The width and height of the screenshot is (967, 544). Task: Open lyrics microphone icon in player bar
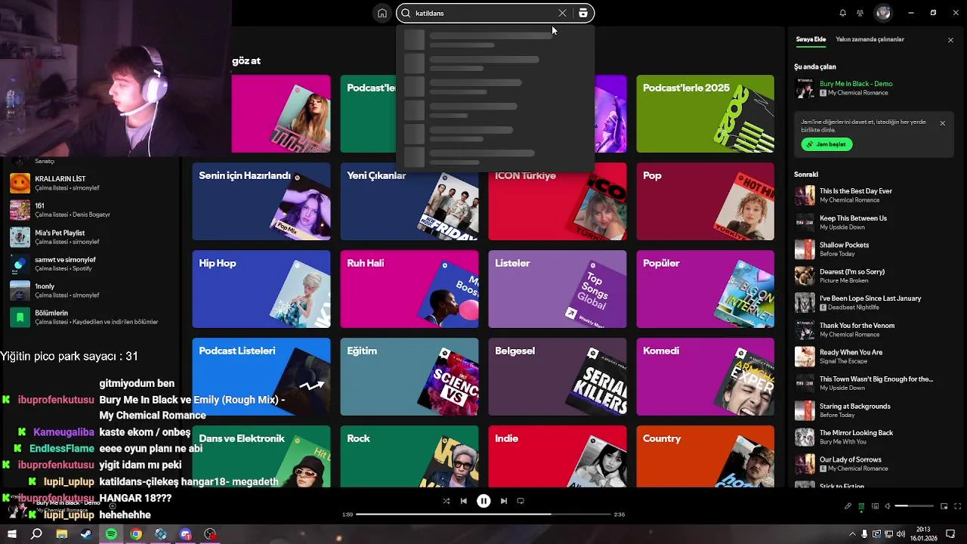click(x=848, y=506)
